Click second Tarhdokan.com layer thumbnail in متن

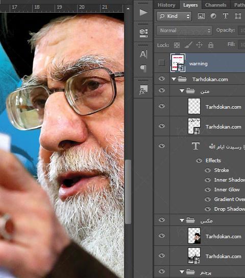pos(194,126)
